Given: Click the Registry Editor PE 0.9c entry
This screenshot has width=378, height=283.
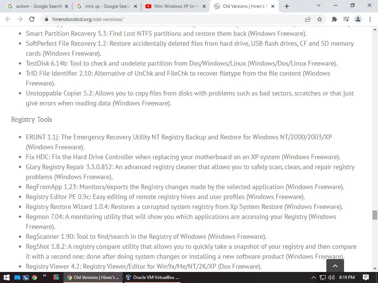Looking at the screenshot, I should pos(165,197).
